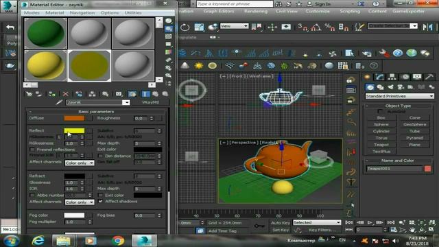Open the Material menu in Material Editor

coord(55,12)
